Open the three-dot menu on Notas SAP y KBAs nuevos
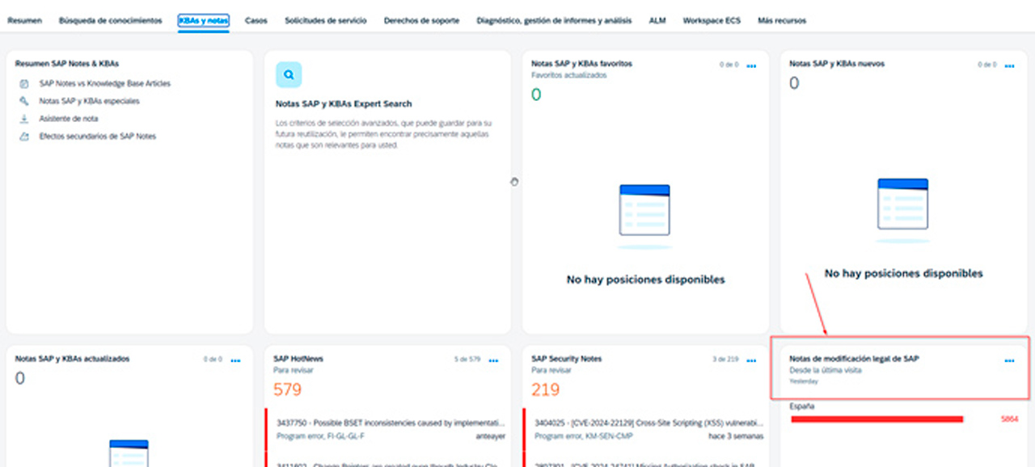This screenshot has height=467, width=1035. coord(1009,65)
